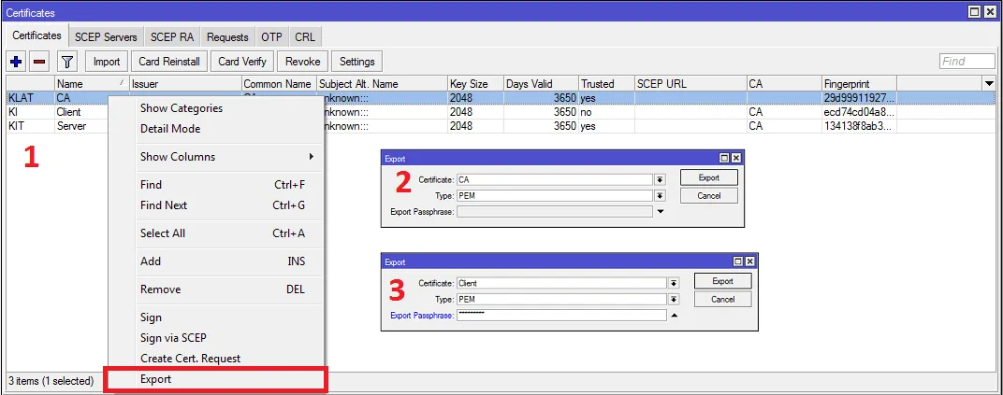This screenshot has width=1003, height=395.
Task: Click the Card Verify button
Action: click(x=241, y=62)
